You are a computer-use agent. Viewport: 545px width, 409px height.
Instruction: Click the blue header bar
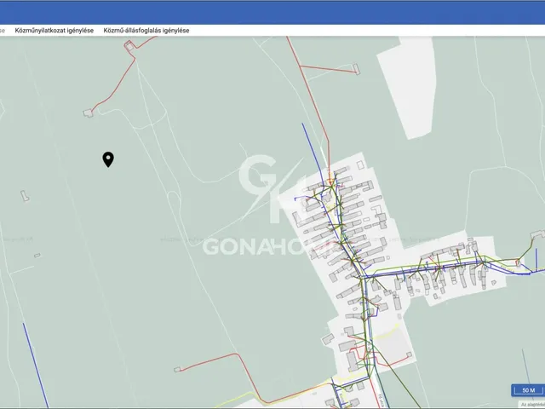[x=272, y=13]
